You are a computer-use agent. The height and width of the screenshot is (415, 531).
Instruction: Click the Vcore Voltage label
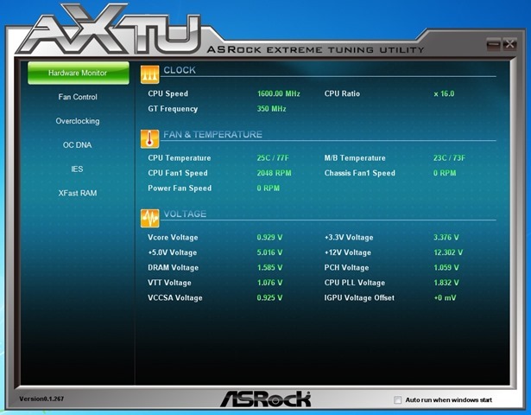[173, 238]
